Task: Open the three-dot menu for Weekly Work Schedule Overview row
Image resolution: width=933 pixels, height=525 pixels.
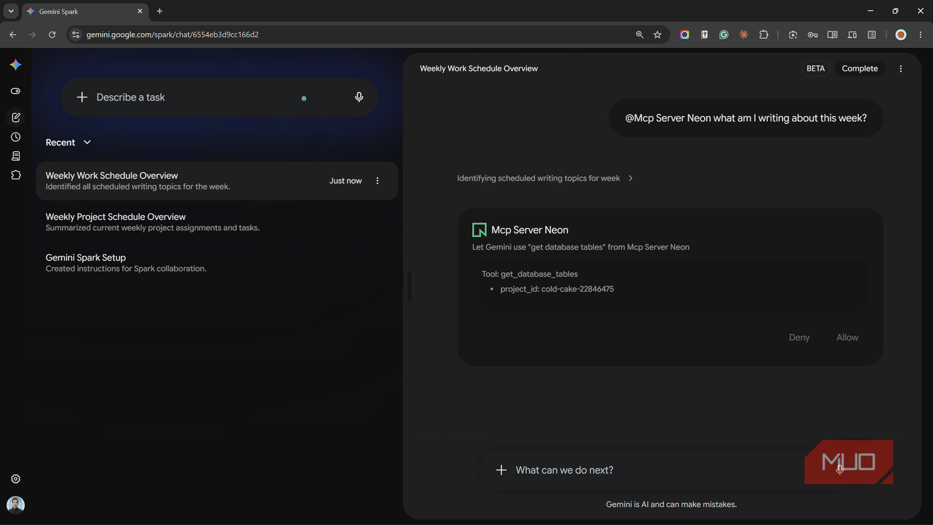Action: (378, 181)
